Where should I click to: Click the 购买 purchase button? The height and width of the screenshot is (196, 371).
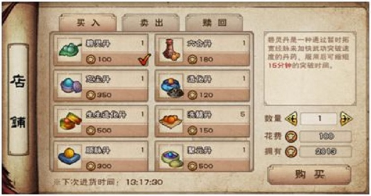click(310, 174)
